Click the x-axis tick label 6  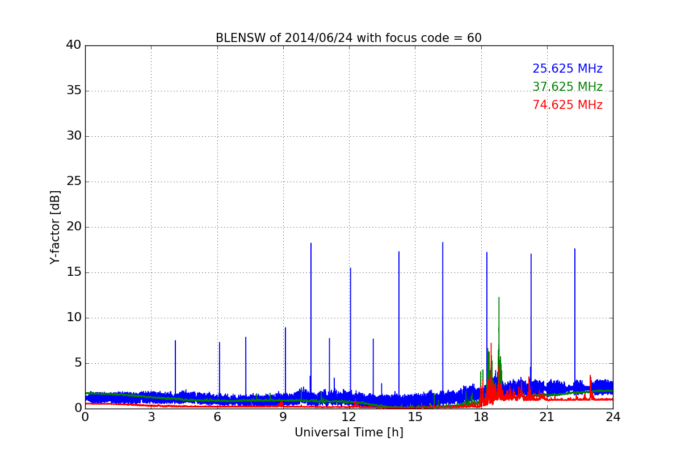[x=217, y=417]
